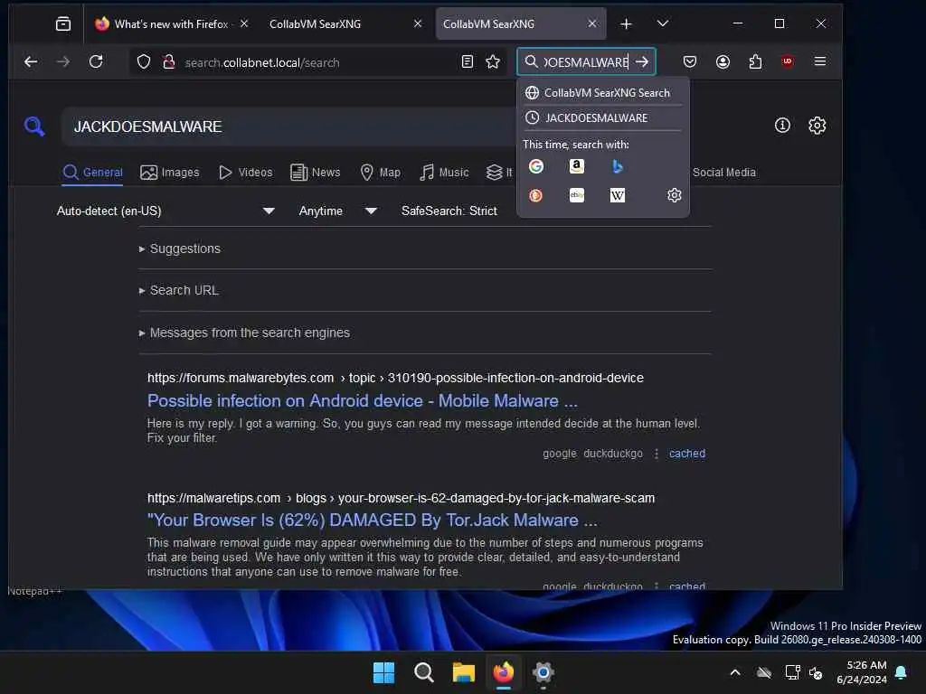Select the News search category
The width and height of the screenshot is (926, 694).
(316, 173)
